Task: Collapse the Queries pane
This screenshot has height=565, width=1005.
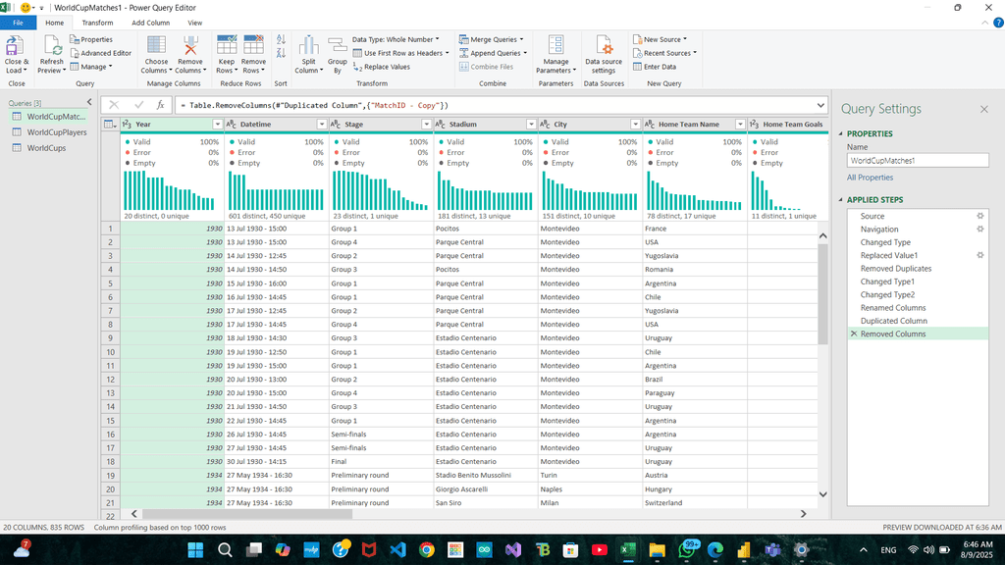Action: [x=89, y=102]
